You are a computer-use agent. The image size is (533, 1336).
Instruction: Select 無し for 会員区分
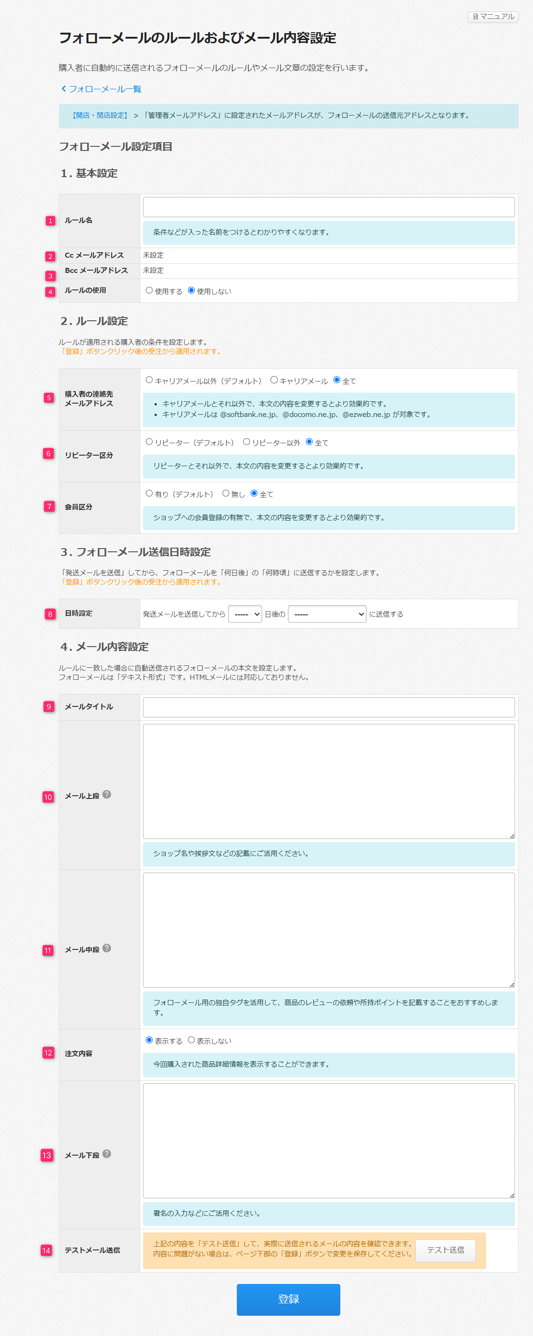click(x=225, y=493)
